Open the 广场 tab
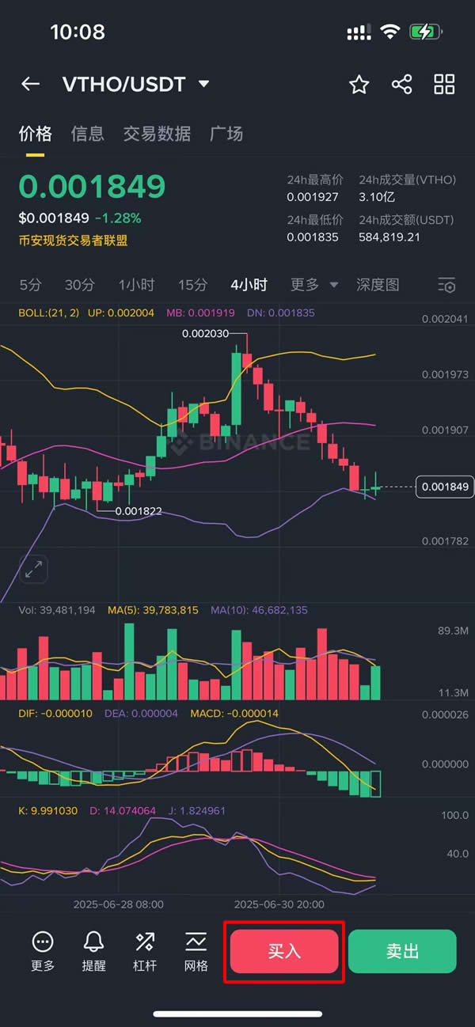Screen dimensions: 475x1027 point(226,134)
